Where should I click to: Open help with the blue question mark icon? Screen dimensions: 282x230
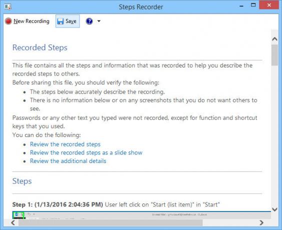click(x=89, y=21)
